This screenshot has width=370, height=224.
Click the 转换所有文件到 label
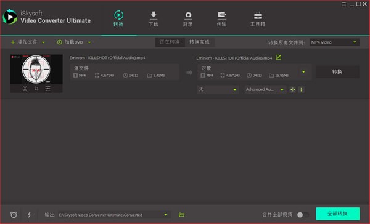pyautogui.click(x=287, y=42)
